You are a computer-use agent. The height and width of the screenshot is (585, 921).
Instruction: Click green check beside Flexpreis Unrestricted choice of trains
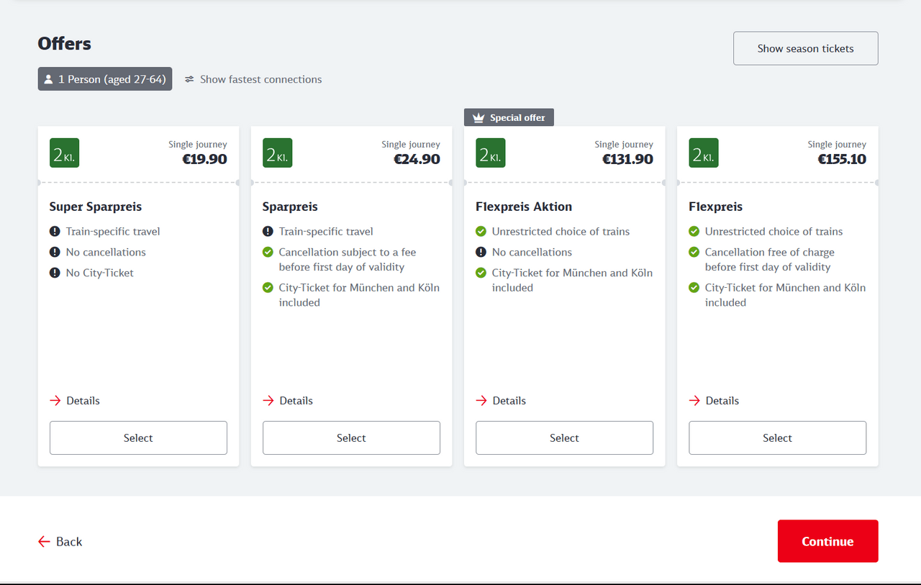tap(694, 232)
